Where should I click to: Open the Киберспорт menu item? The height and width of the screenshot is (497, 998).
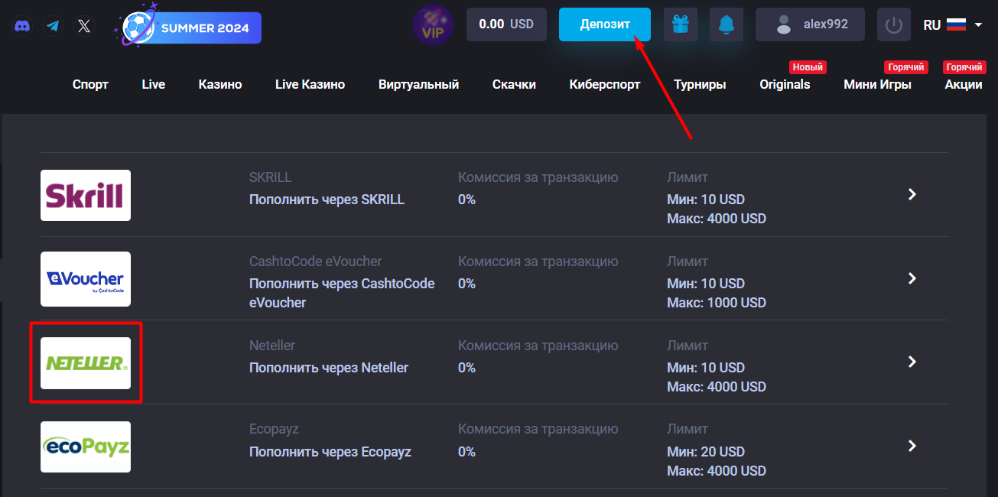coord(604,84)
